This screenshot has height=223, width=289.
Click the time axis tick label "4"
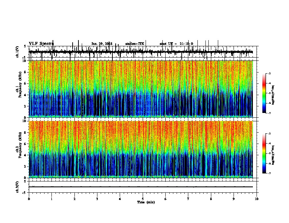[120, 199]
